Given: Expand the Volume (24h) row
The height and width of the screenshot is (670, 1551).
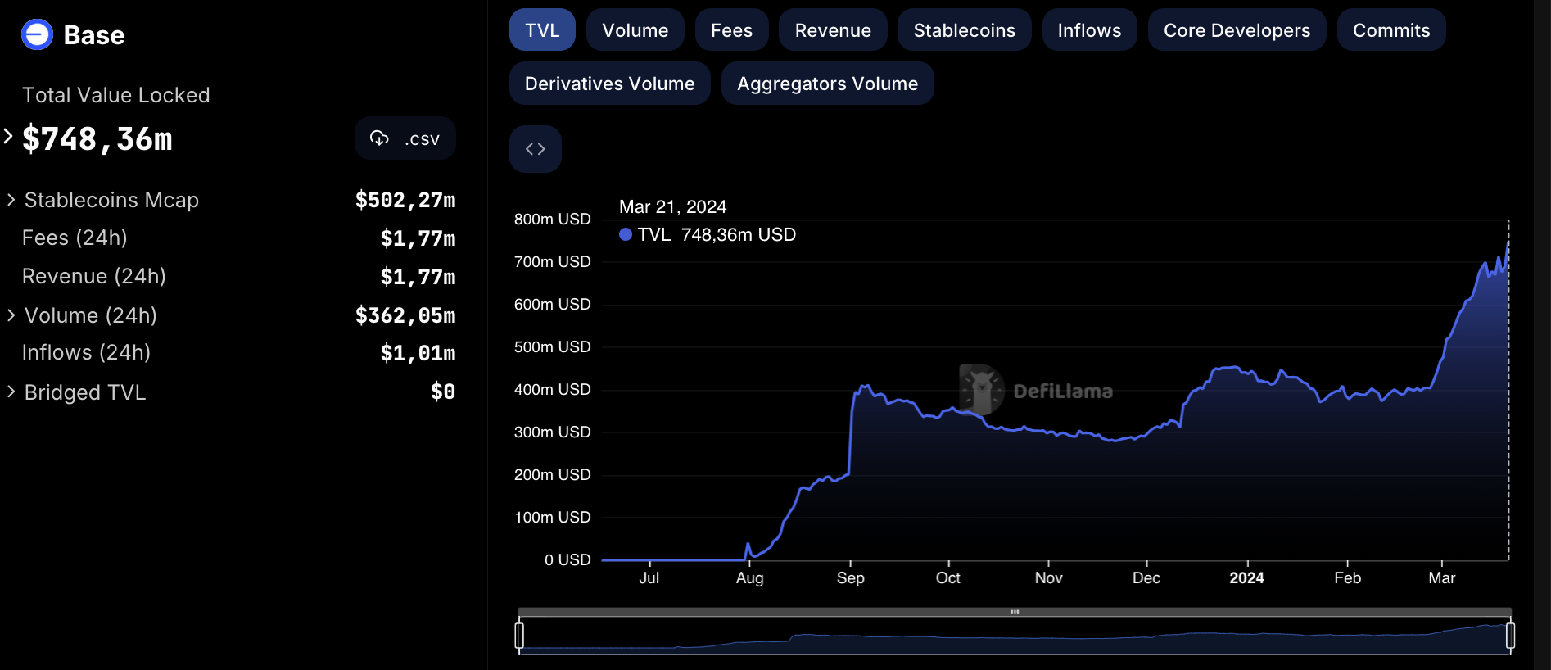Looking at the screenshot, I should (11, 315).
